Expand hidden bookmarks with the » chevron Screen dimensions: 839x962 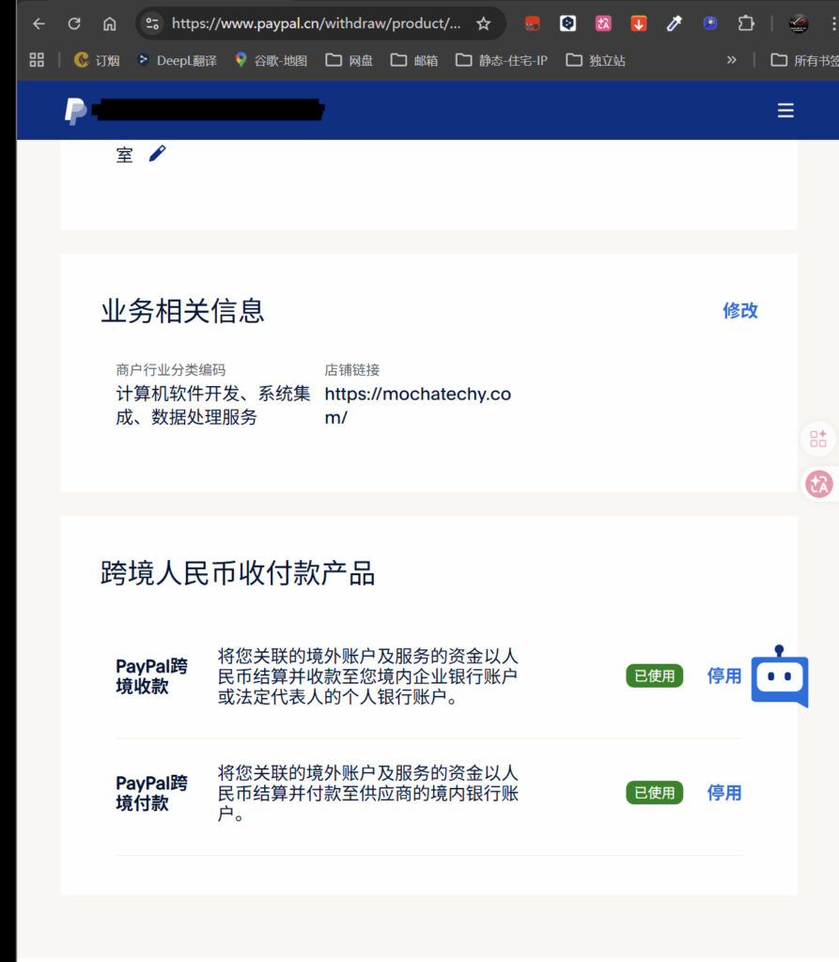(731, 60)
